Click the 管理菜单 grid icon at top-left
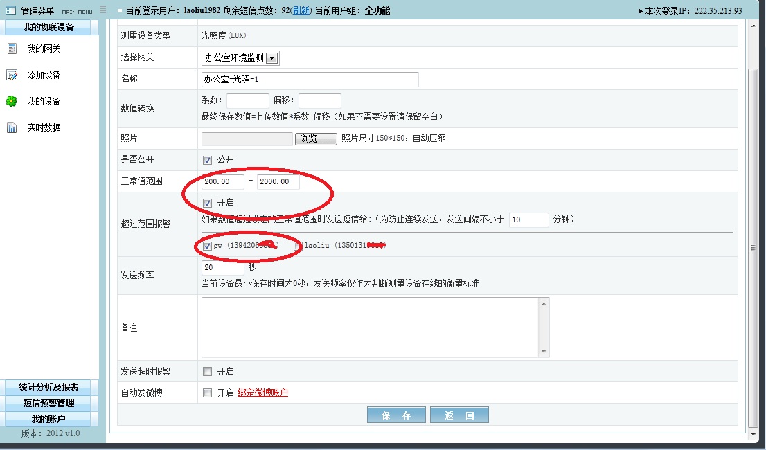The height and width of the screenshot is (450, 766). (11, 10)
